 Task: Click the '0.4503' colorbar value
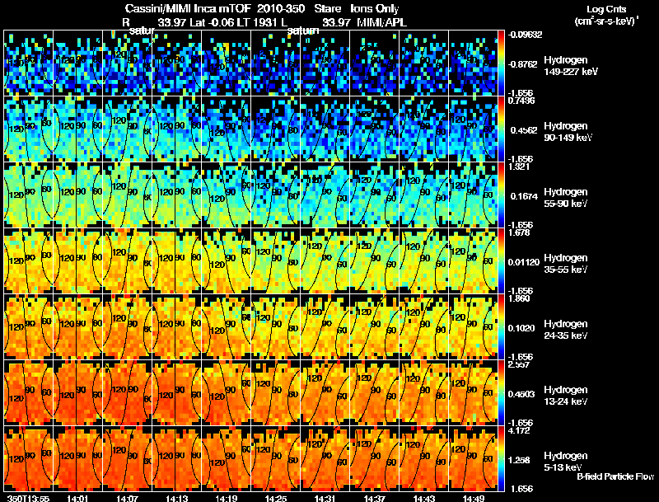pos(521,394)
